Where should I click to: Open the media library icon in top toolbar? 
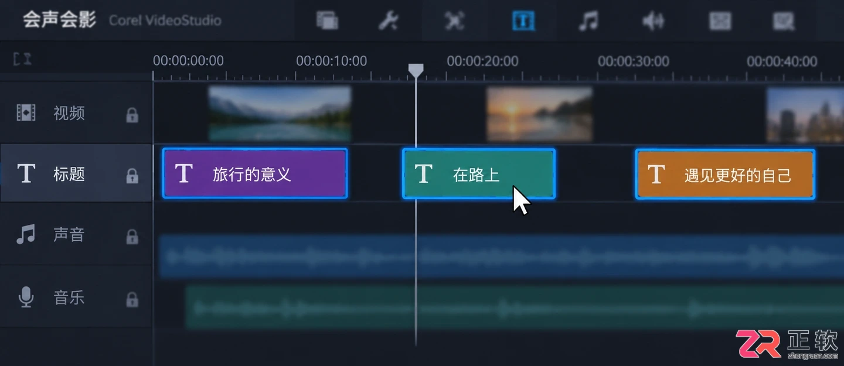click(x=327, y=20)
